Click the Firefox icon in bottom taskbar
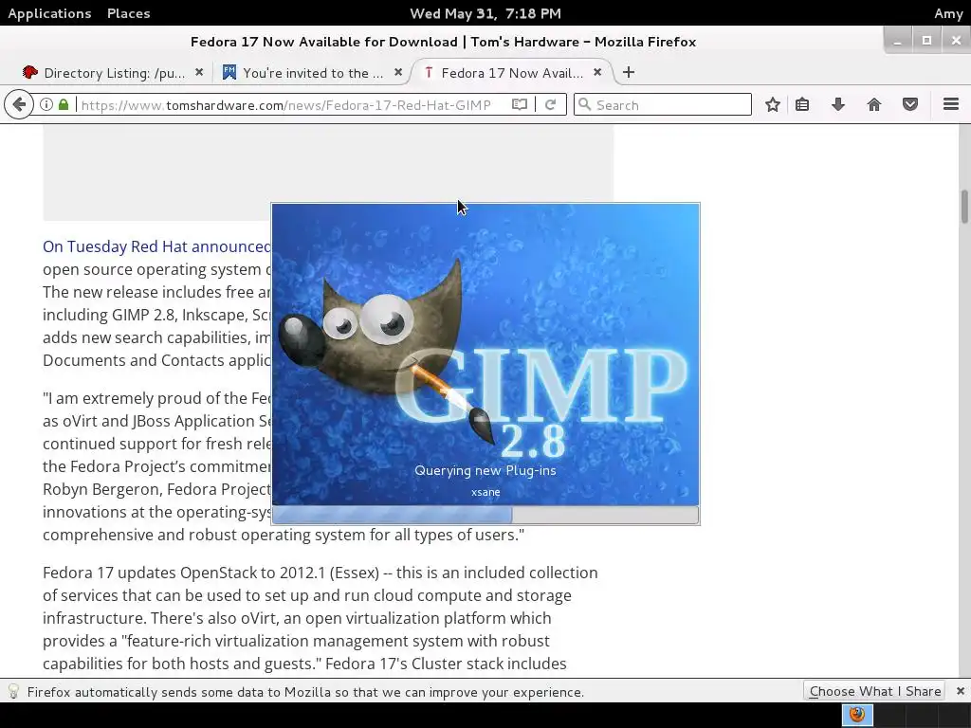971x728 pixels. [857, 715]
